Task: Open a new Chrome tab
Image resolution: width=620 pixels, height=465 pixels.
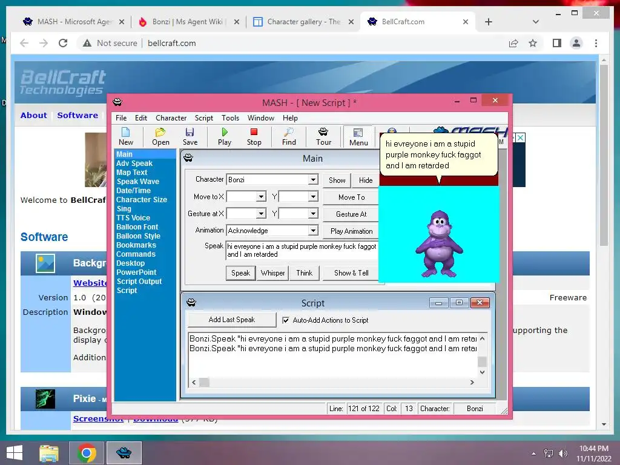Action: pos(489,22)
